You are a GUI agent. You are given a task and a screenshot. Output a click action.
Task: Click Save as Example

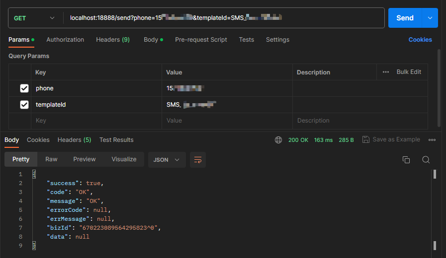click(x=391, y=139)
